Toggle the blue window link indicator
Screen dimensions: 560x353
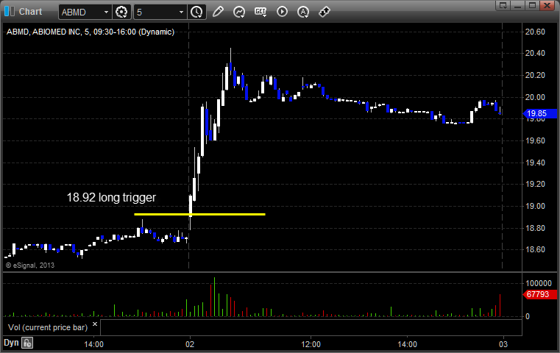point(10,12)
